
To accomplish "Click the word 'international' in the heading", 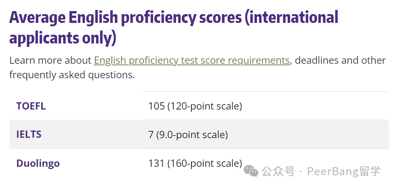I will (x=294, y=17).
